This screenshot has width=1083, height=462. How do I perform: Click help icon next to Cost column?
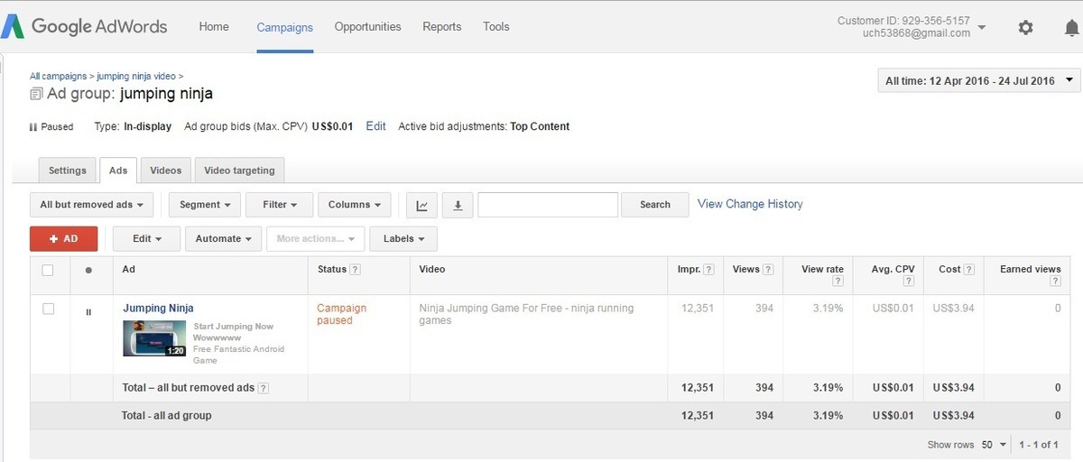click(968, 270)
